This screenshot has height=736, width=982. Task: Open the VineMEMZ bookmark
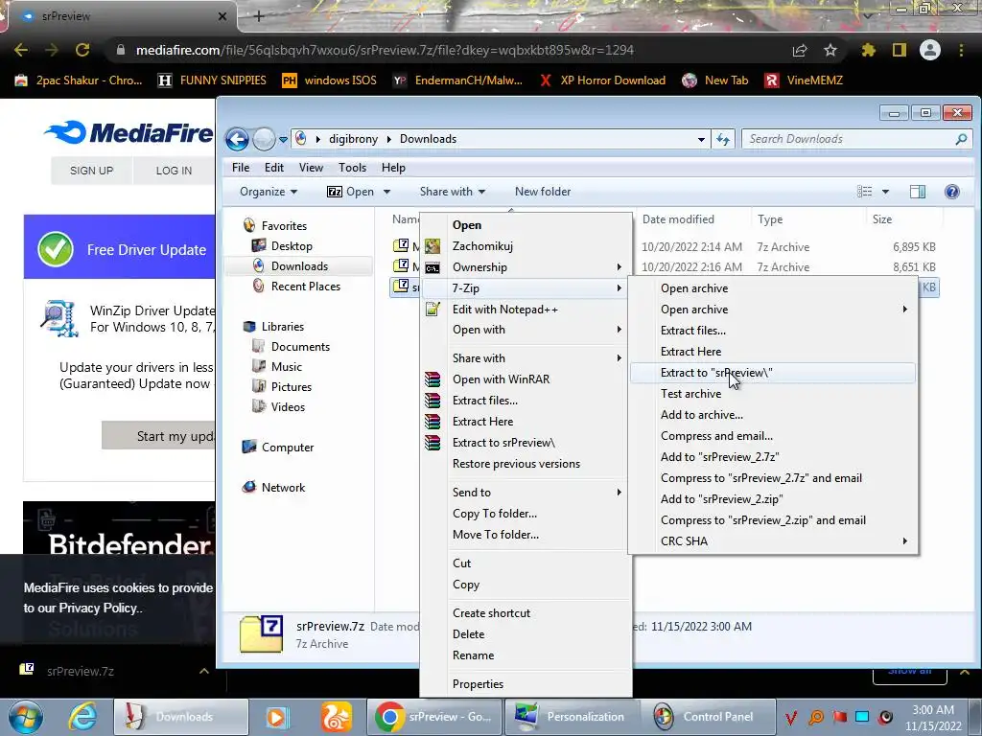click(805, 80)
